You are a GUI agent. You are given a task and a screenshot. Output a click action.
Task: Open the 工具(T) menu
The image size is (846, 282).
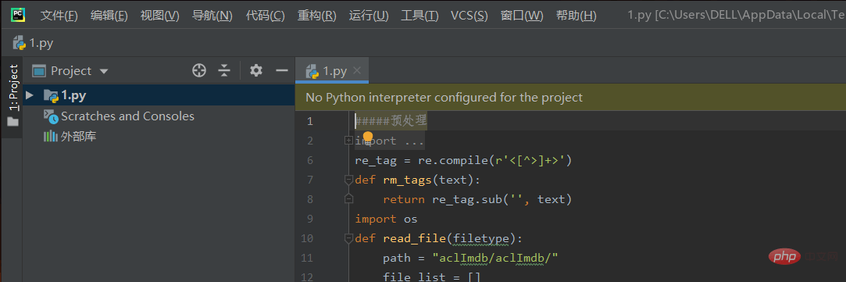[419, 16]
